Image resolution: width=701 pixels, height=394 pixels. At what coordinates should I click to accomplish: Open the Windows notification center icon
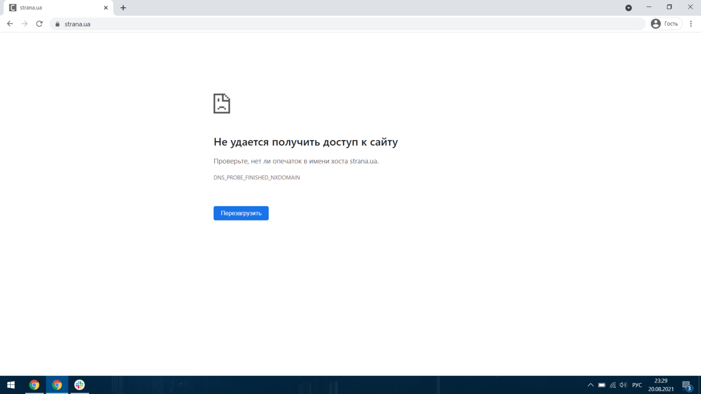pyautogui.click(x=686, y=385)
